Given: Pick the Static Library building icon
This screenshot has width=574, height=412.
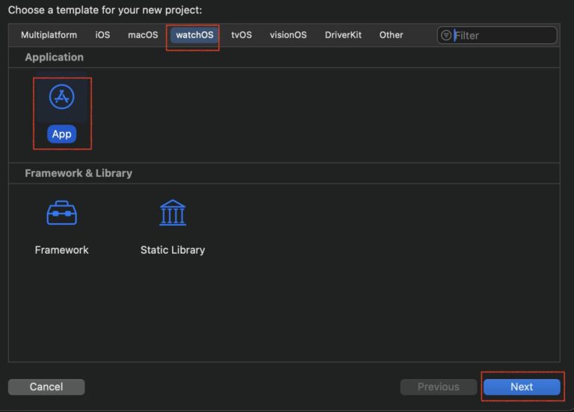Looking at the screenshot, I should (x=173, y=213).
